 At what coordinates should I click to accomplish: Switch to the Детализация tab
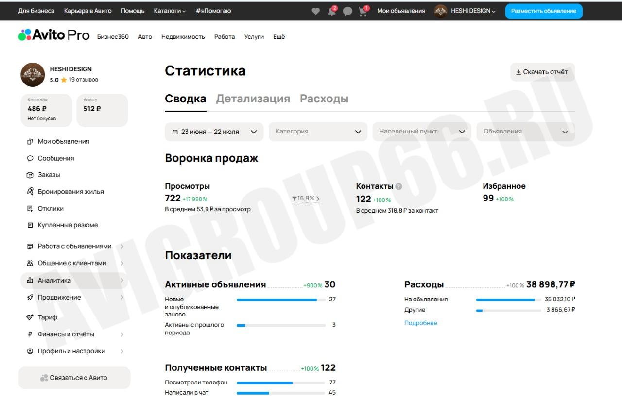253,99
